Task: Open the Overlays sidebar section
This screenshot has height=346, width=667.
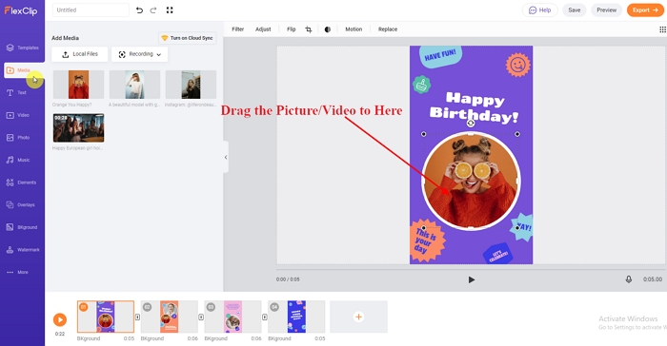Action: pos(20,205)
